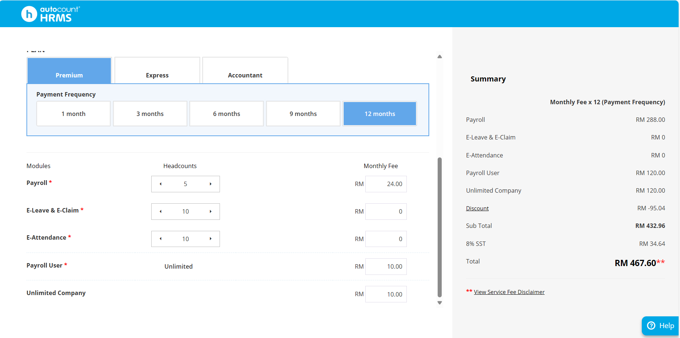Image resolution: width=680 pixels, height=338 pixels.
Task: Click the Payroll monthly fee field
Action: pos(386,184)
